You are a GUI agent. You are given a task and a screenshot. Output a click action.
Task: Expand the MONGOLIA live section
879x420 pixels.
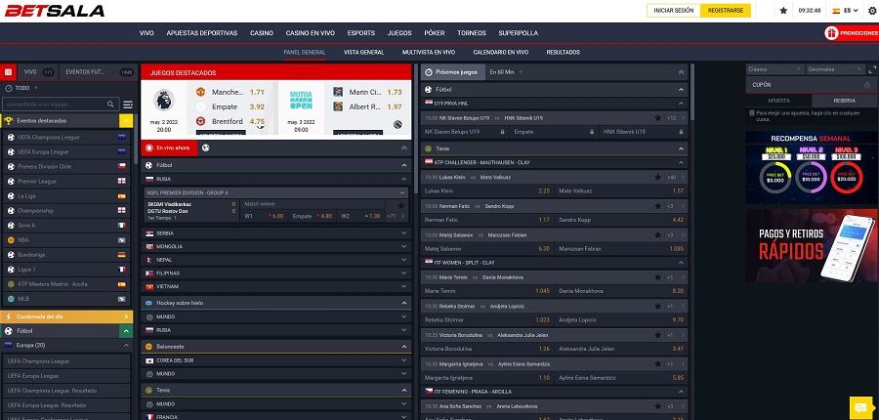tap(276, 247)
